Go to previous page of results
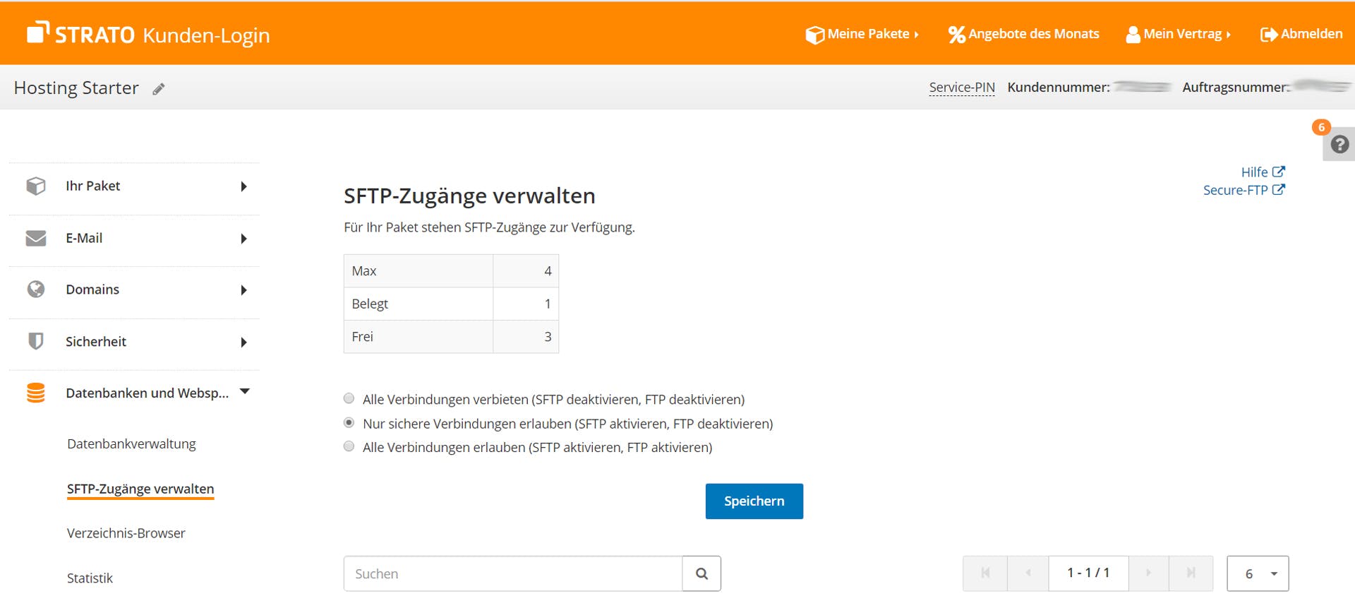The image size is (1355, 596). pos(1028,573)
